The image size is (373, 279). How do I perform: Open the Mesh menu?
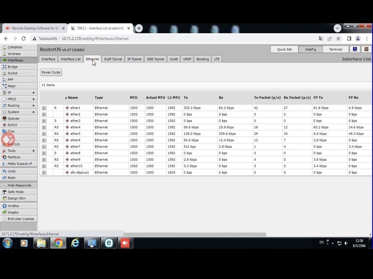pos(19,86)
